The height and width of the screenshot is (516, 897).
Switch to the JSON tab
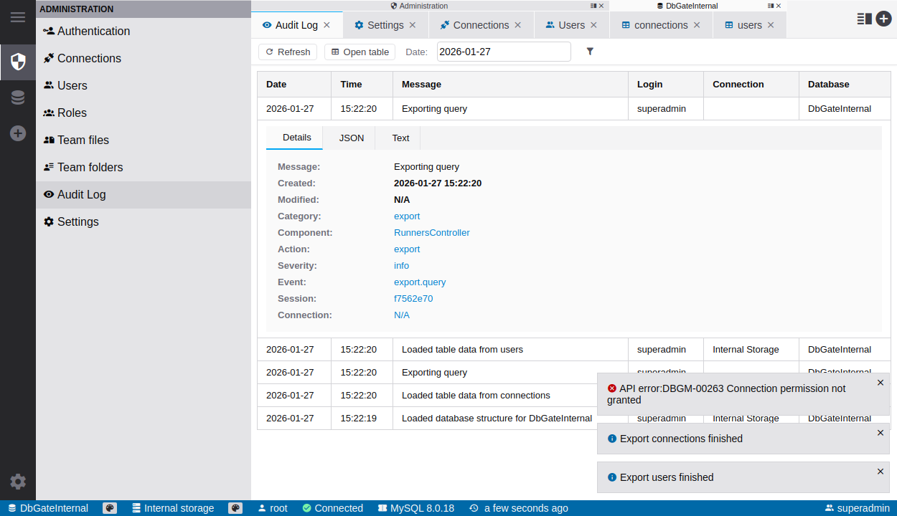pos(352,138)
